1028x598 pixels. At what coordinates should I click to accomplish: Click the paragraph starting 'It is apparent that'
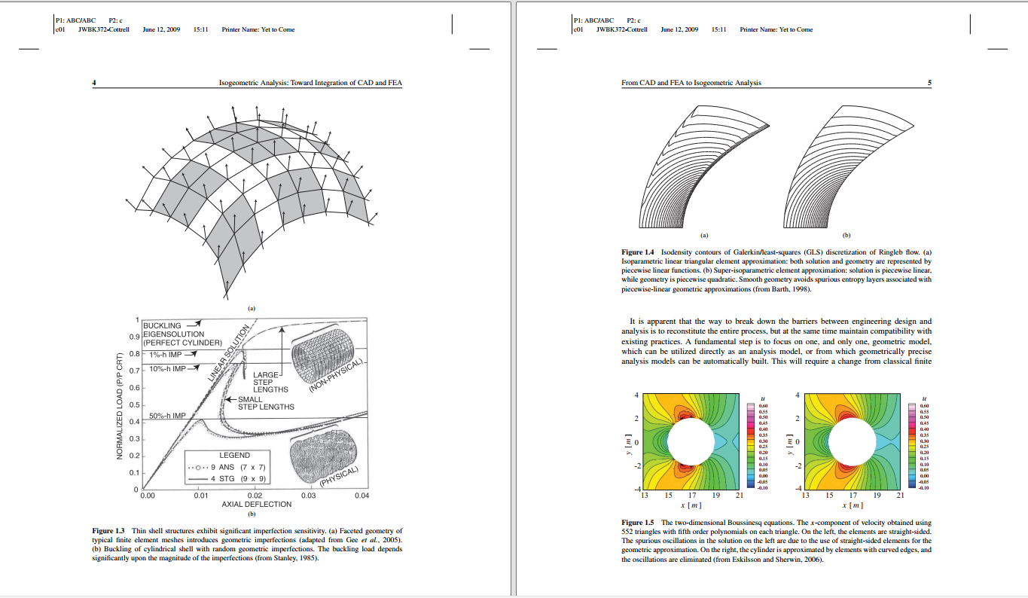[x=776, y=341]
